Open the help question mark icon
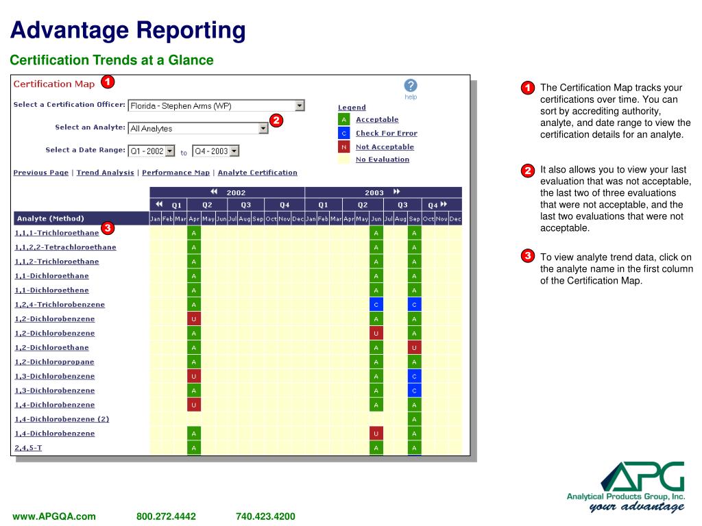The width and height of the screenshot is (702, 526). (410, 86)
